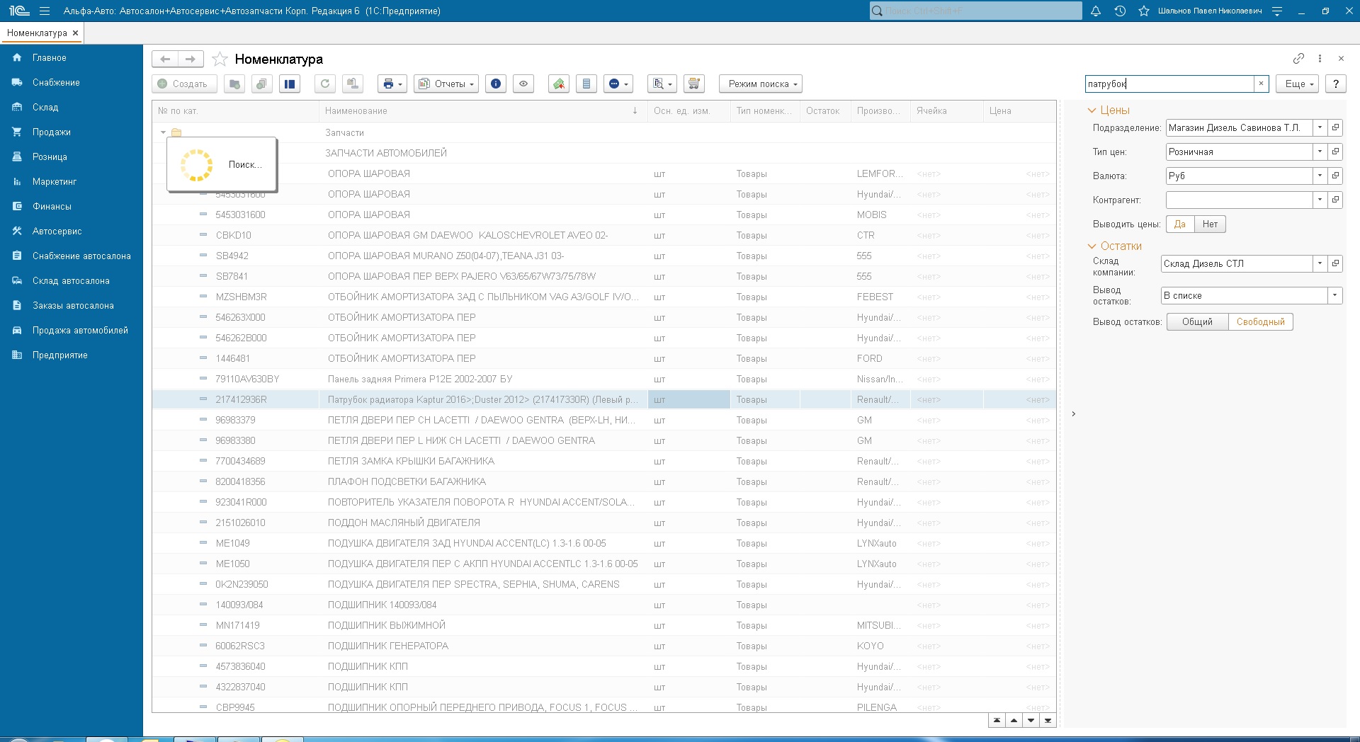Click the move-to-group icon next to refresh
The height and width of the screenshot is (742, 1360).
(x=353, y=84)
